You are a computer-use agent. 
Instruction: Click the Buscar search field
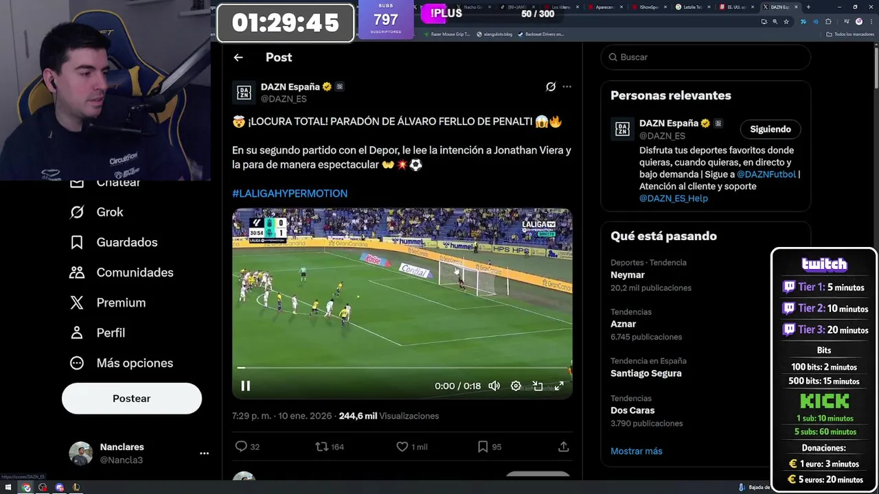[x=706, y=57]
